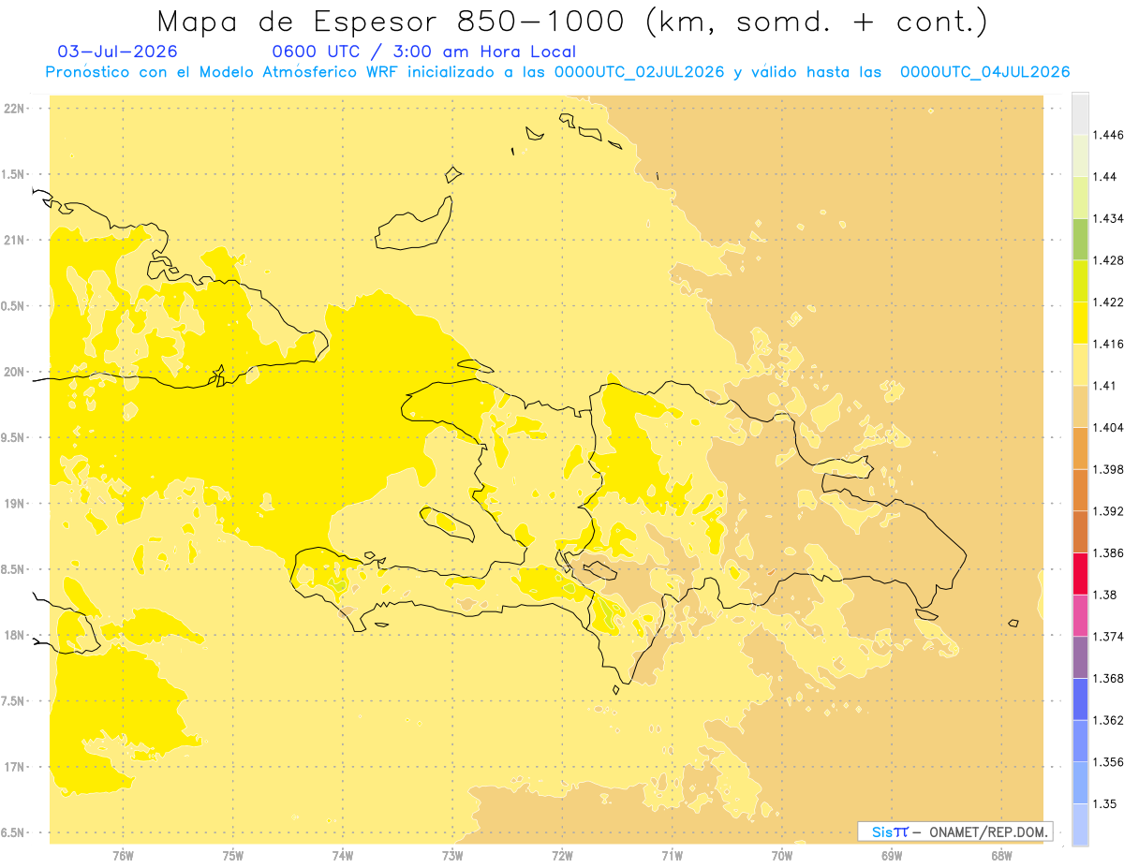Click the colorbar value '1.428'
Viewport: 1124px width, 868px height.
[1107, 260]
